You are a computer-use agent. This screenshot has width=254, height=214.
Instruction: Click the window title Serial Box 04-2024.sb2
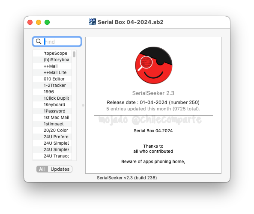point(131,22)
